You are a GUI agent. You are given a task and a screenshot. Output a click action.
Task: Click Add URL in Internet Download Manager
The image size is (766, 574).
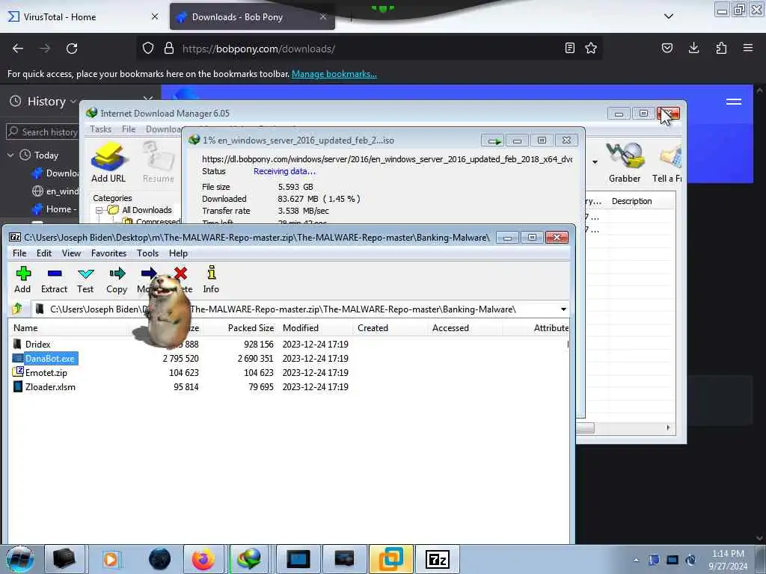108,162
